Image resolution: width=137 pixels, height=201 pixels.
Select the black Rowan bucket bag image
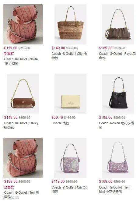coord(118,93)
